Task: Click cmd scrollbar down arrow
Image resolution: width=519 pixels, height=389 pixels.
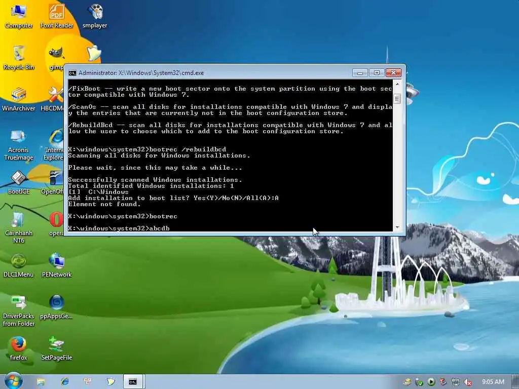Action: (397, 227)
